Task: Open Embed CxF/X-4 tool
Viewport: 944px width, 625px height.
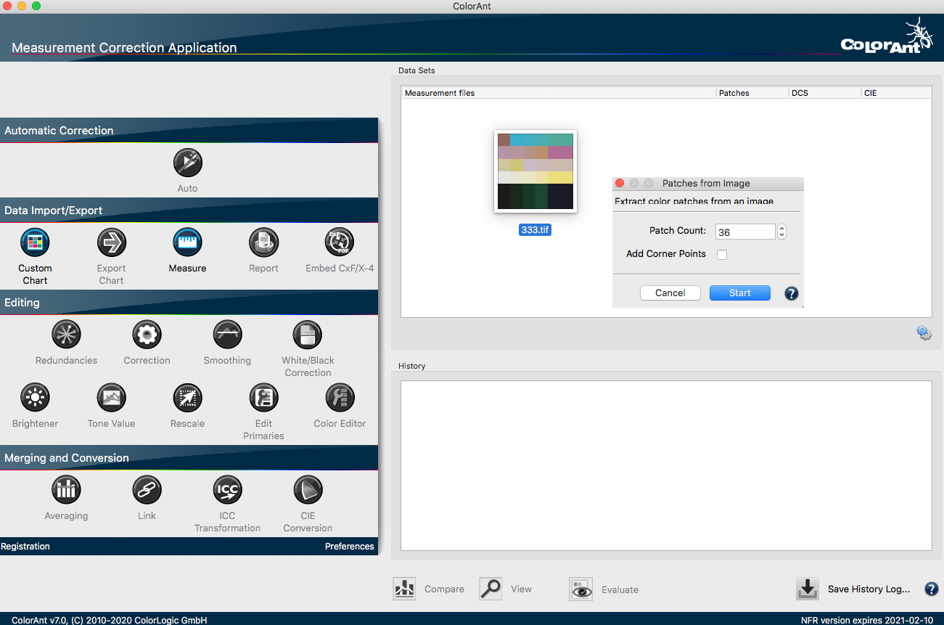Action: [x=340, y=242]
